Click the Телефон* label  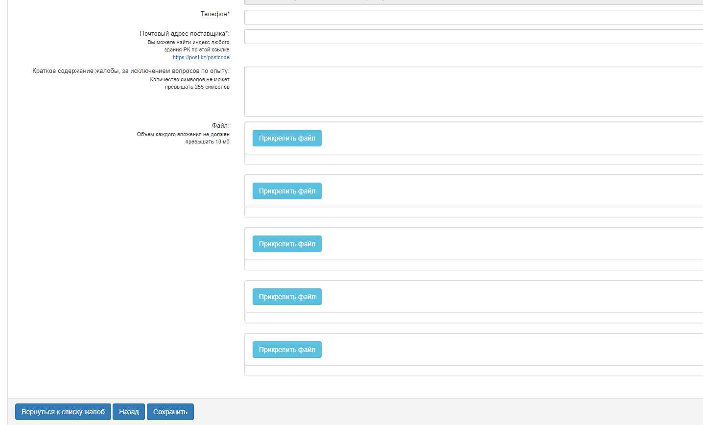[x=215, y=14]
